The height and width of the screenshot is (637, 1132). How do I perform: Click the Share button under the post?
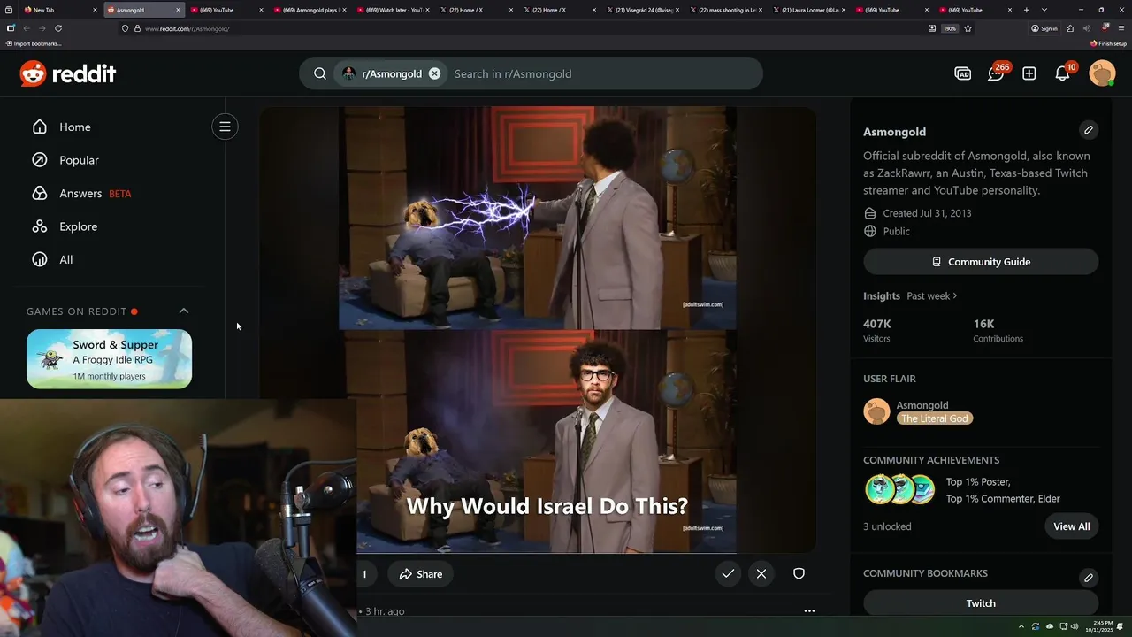pos(420,574)
